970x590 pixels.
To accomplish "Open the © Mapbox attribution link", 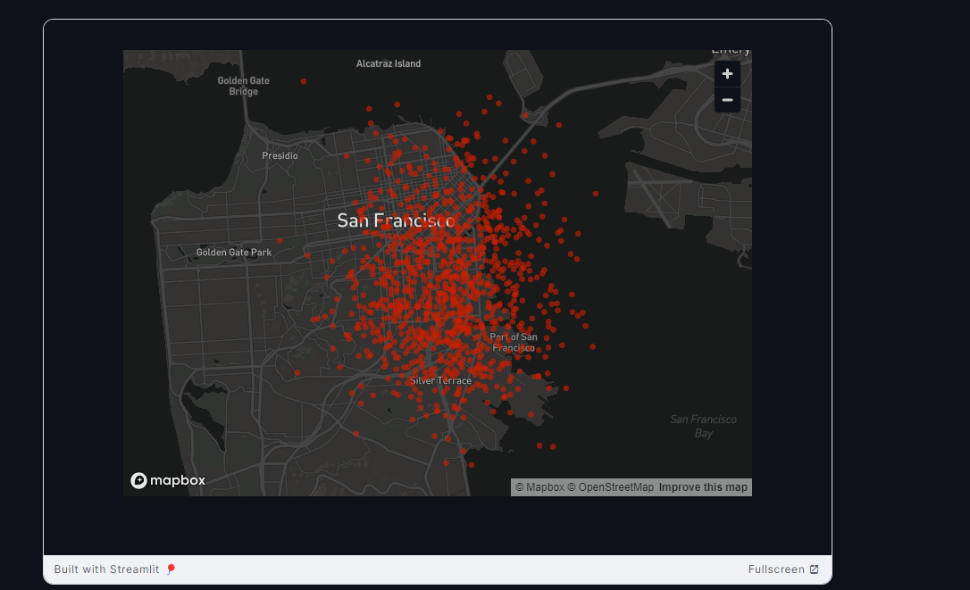I will [539, 487].
